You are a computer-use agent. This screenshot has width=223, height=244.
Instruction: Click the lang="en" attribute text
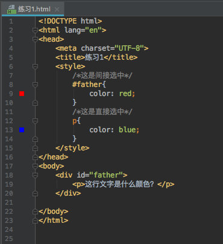point(83,30)
